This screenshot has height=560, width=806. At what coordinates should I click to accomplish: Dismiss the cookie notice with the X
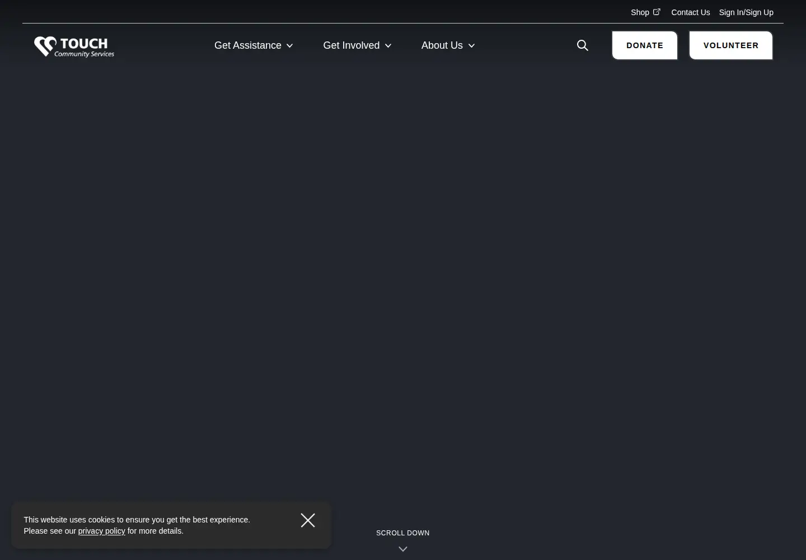(x=308, y=520)
